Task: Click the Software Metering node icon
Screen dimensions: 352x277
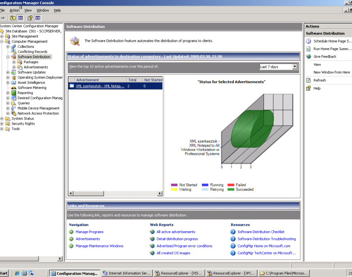Action: (x=14, y=88)
